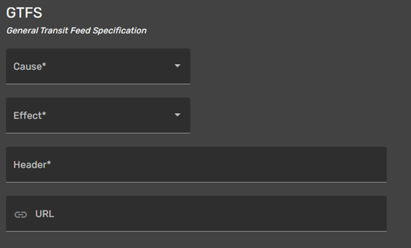
Task: Click the empty area right of Header label
Action: [x=218, y=165]
